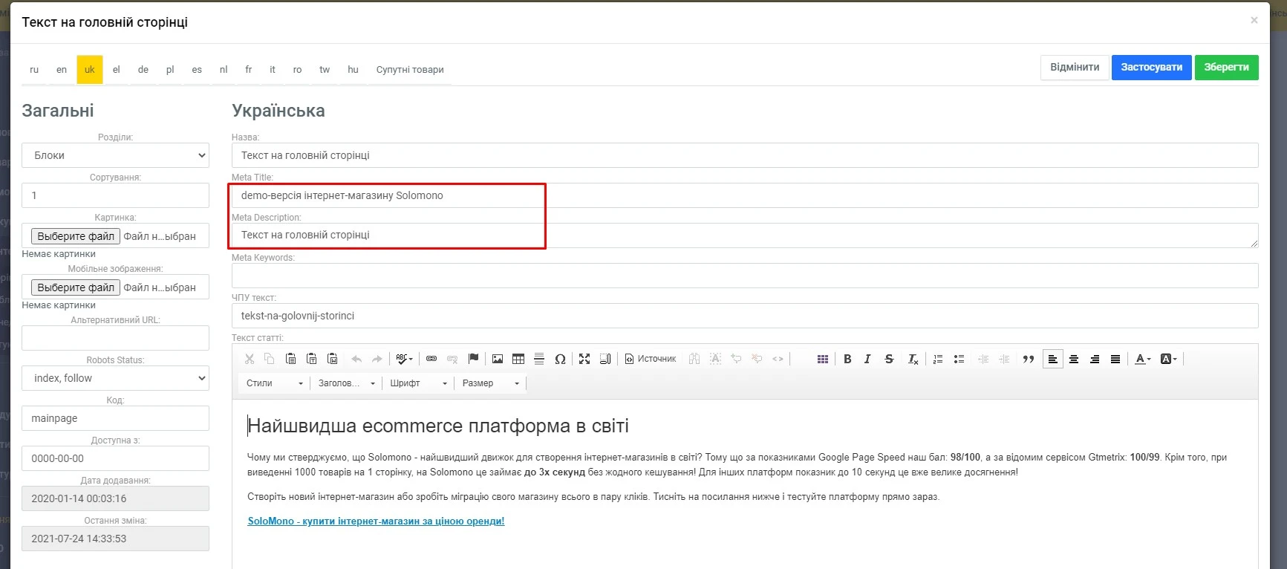The image size is (1287, 569).
Task: Open the Шрифт font dropdown
Action: coord(419,383)
